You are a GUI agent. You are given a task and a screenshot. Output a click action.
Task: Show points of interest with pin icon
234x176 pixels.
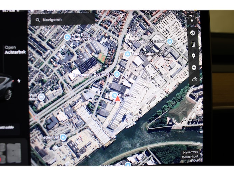tap(193, 56)
